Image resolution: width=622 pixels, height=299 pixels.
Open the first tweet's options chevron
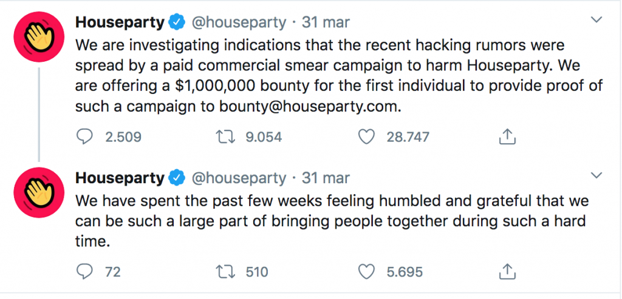coord(596,21)
